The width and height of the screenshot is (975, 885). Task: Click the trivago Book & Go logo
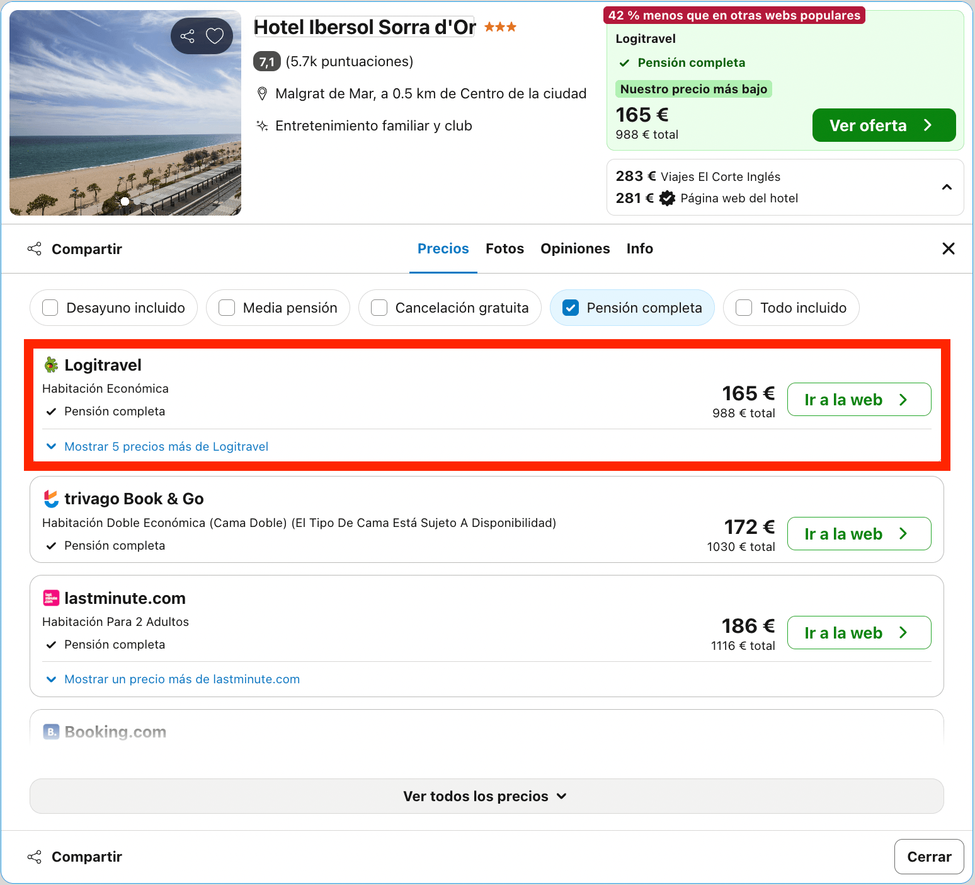click(x=51, y=499)
